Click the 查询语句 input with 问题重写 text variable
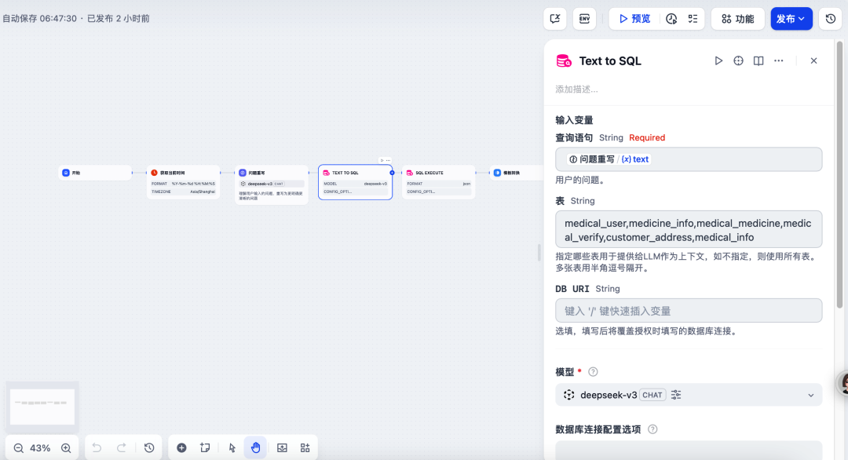 (689, 159)
